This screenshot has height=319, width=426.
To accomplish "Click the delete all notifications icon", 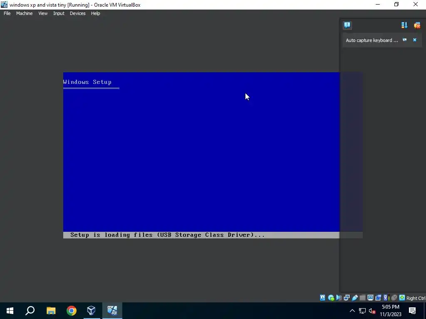I will [417, 25].
